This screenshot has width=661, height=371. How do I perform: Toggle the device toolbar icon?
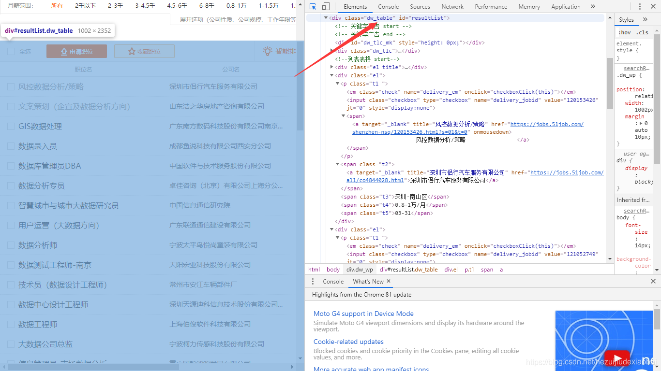tap(326, 7)
